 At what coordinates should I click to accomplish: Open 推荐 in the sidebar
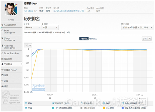(11, 75)
